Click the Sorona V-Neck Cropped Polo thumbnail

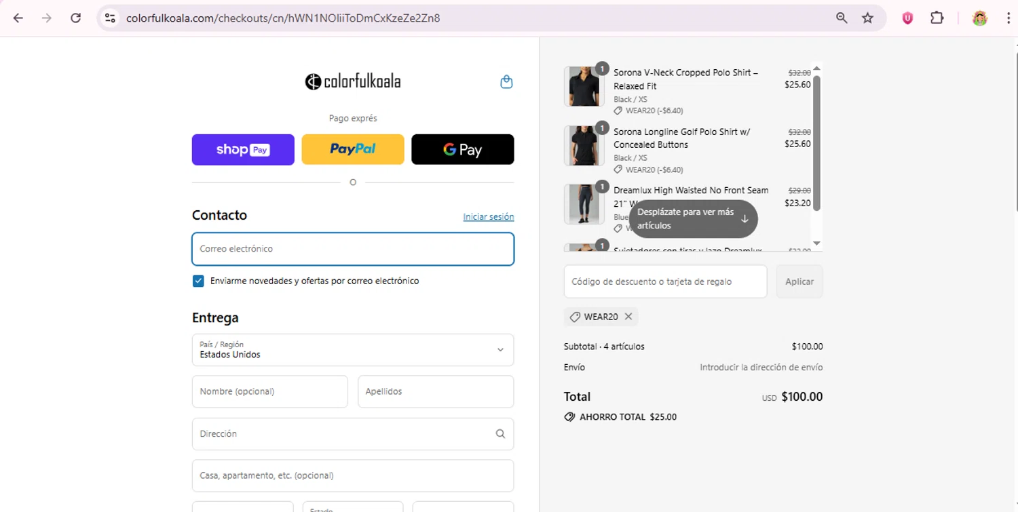pyautogui.click(x=584, y=86)
